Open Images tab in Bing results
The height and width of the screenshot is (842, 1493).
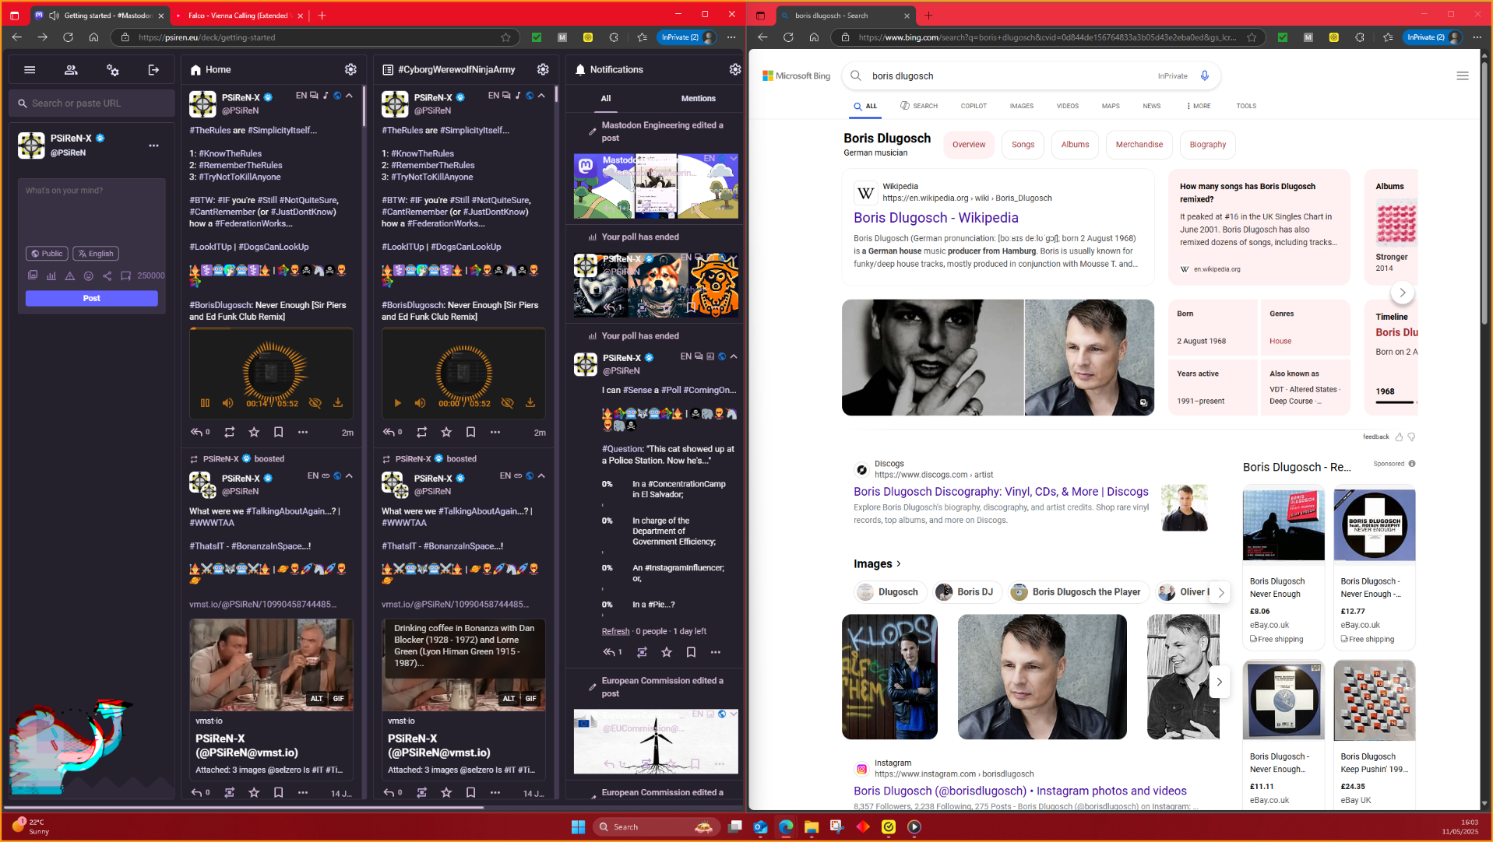[1022, 106]
